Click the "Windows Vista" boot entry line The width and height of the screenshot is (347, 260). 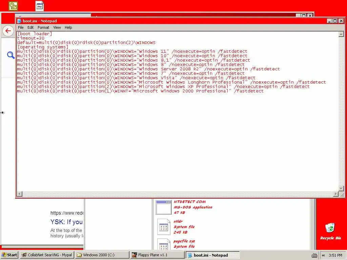tap(136, 78)
